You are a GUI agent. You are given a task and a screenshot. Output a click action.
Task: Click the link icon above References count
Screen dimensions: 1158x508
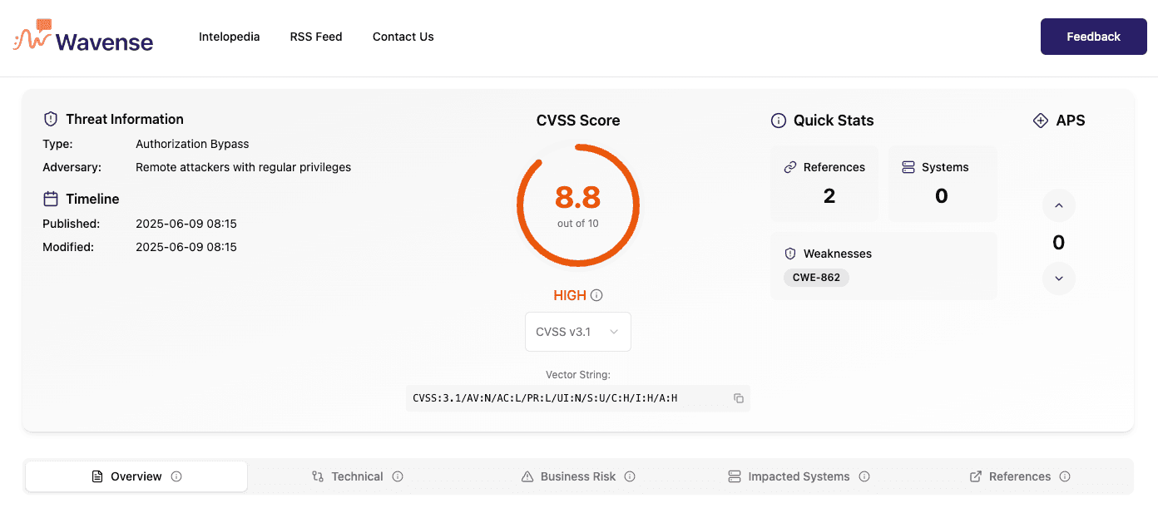tap(790, 166)
